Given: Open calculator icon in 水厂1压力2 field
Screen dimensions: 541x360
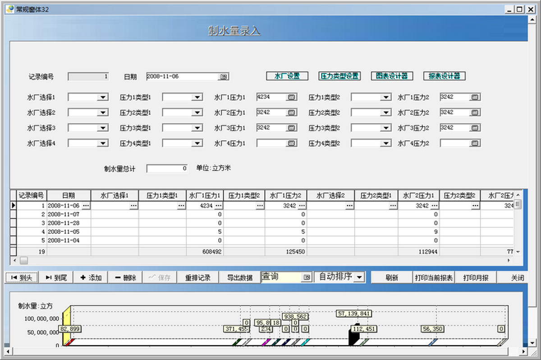Looking at the screenshot, I should (475, 97).
